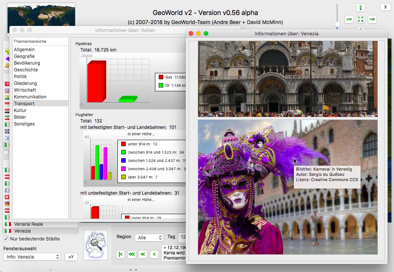Adjust the vertical zoom slider handle

tap(337, 24)
